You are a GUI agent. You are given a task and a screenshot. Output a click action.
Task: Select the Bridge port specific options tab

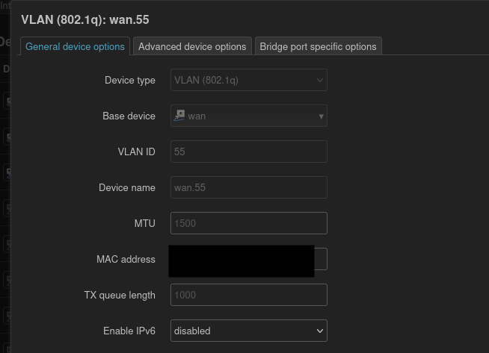pyautogui.click(x=318, y=46)
